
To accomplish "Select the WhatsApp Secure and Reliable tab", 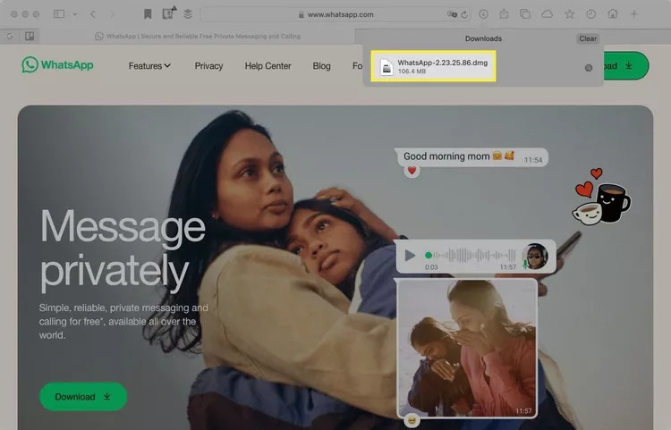I will click(x=198, y=37).
